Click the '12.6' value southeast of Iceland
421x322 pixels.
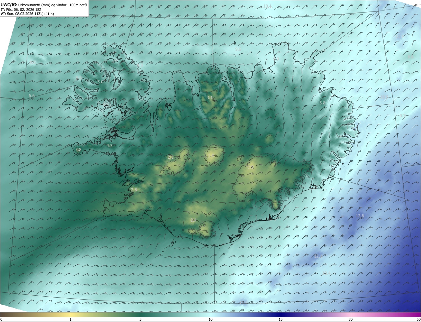(x=360, y=216)
